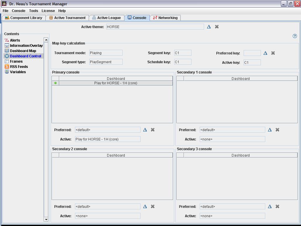301x226 pixels.
Task: Select Dashboard Map in Contents list
Action: 23,51
